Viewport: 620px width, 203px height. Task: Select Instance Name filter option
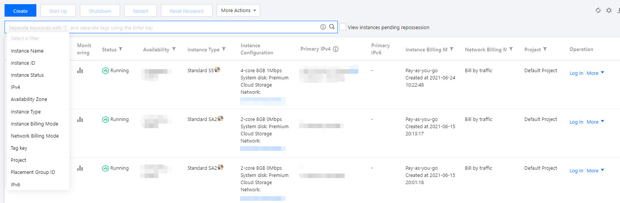tap(27, 51)
